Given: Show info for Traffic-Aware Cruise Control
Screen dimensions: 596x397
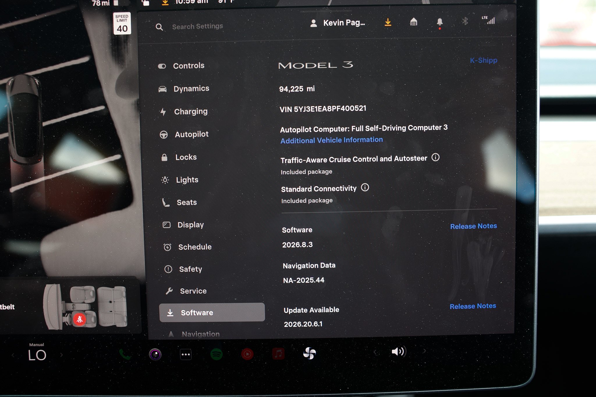Looking at the screenshot, I should (435, 158).
